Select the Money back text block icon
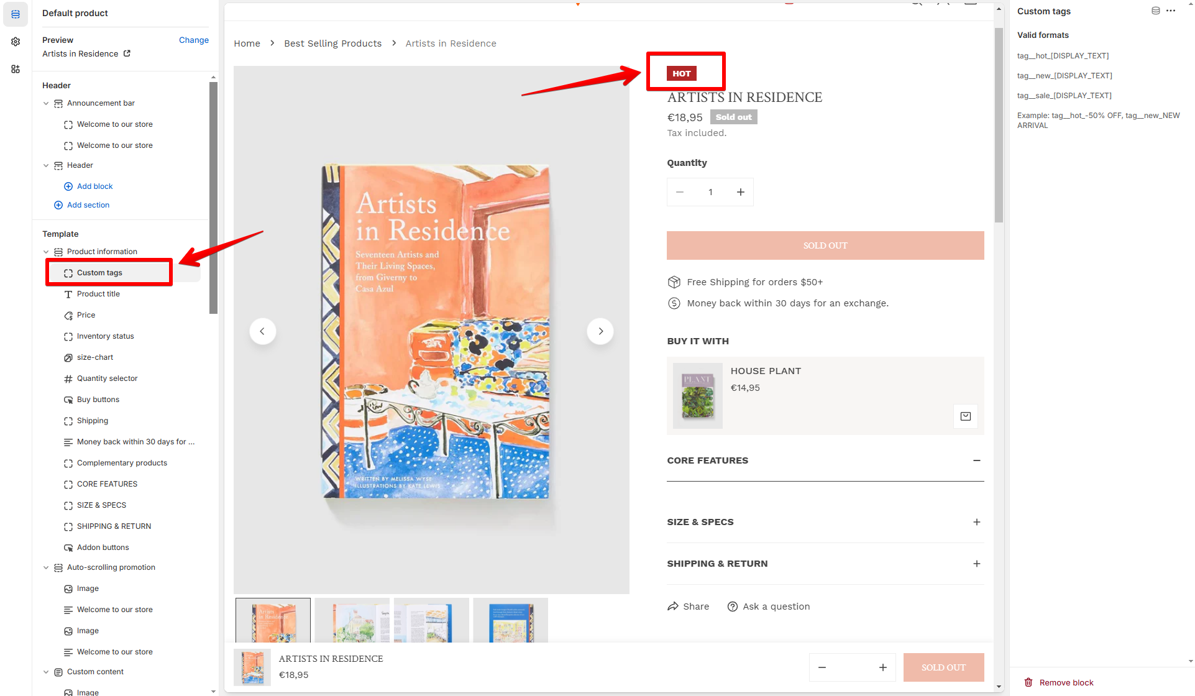The height and width of the screenshot is (696, 1195). (x=68, y=442)
